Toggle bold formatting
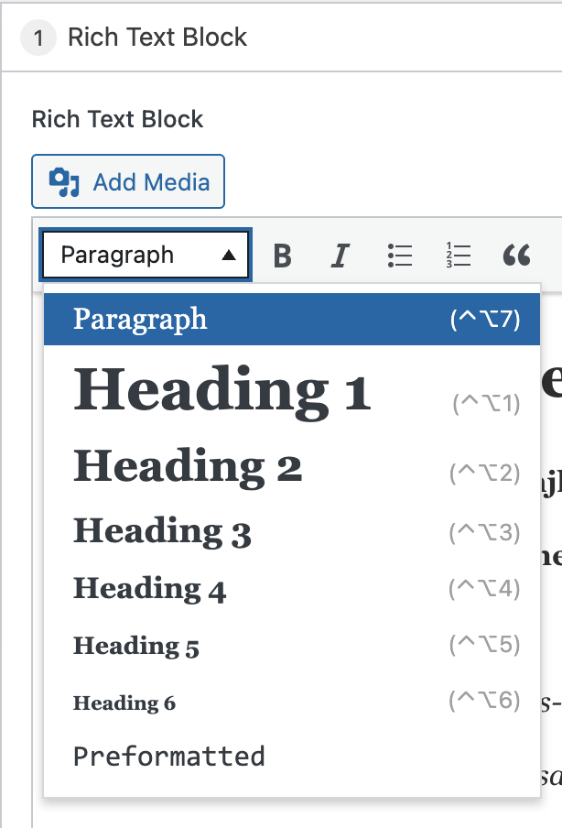 [283, 256]
